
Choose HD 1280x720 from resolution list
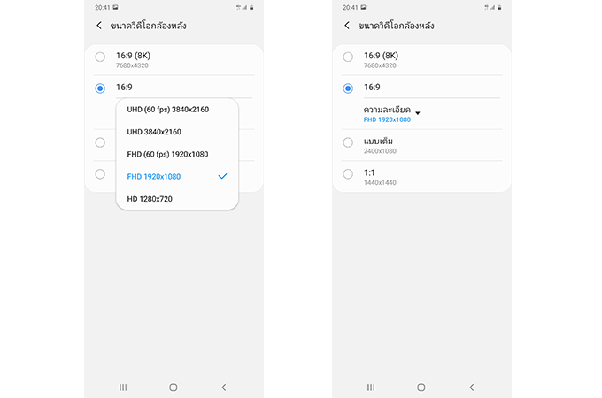point(177,199)
